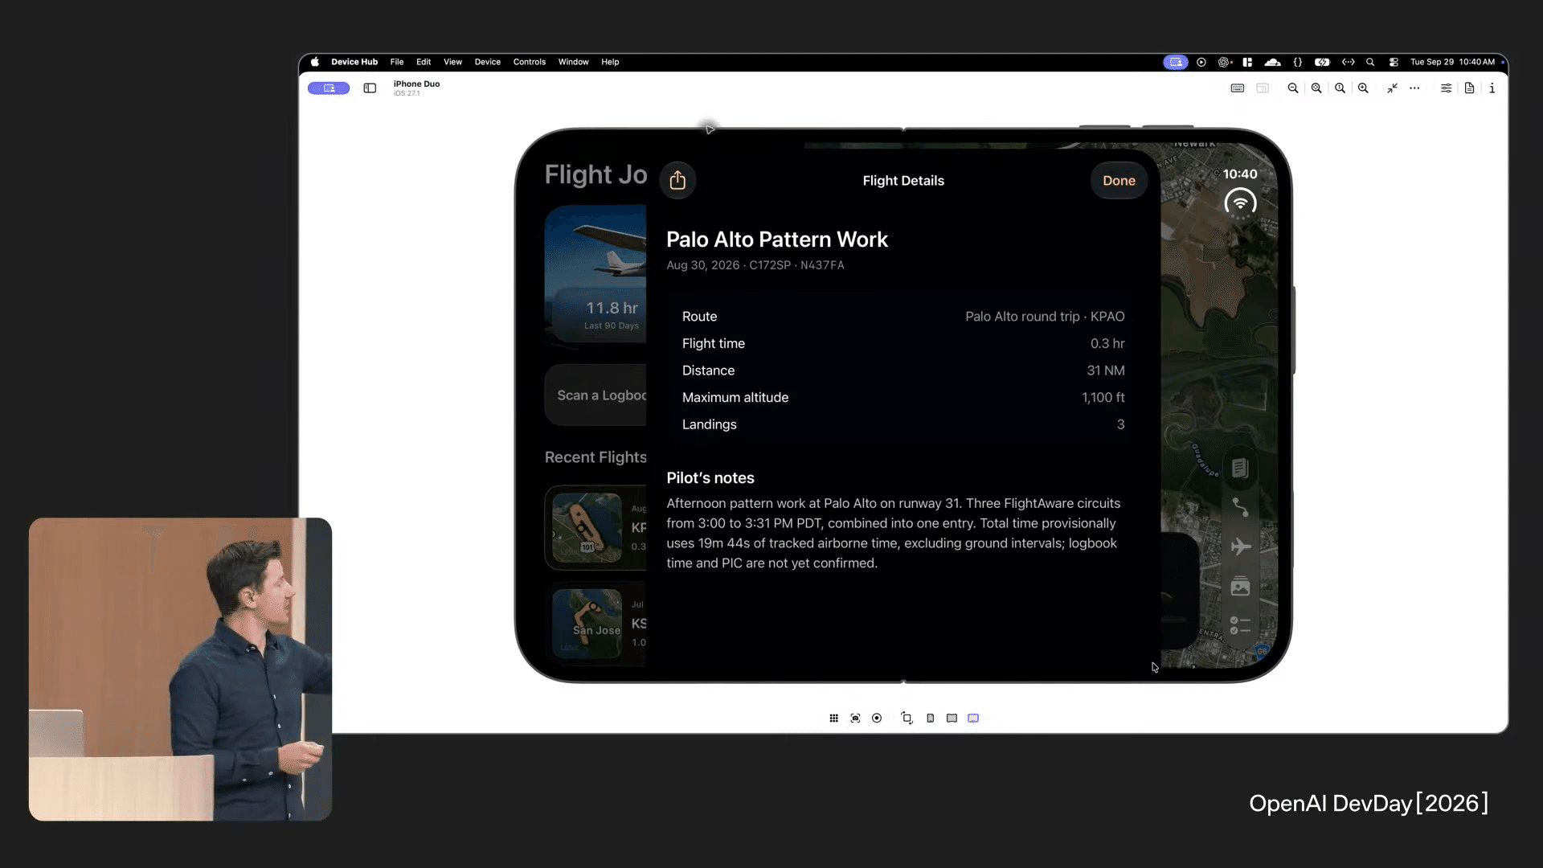Screen dimensions: 1543x868
Task: Open the Help menu
Action: pyautogui.click(x=610, y=62)
